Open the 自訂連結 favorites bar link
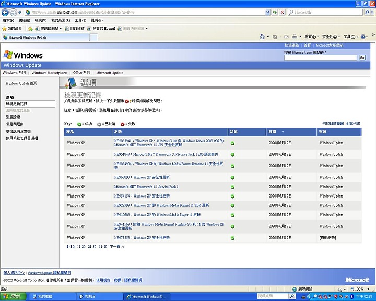 point(75,29)
